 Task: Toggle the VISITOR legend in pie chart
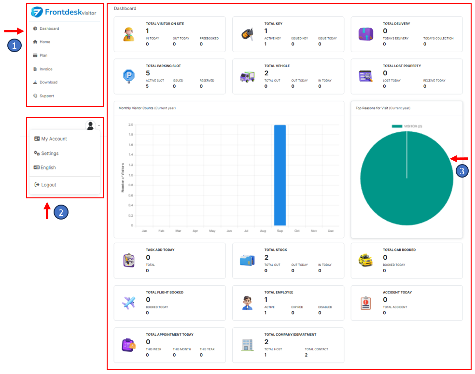(x=407, y=126)
